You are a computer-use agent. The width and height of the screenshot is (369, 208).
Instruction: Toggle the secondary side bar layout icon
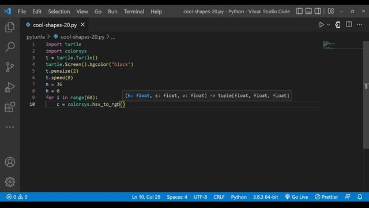[318, 11]
